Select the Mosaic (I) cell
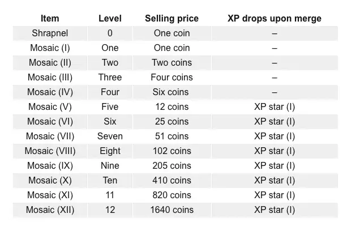 click(x=50, y=48)
